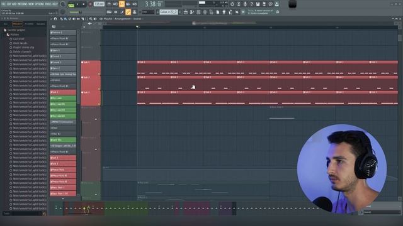This screenshot has height=226, width=403.
Task: Click the playhead marker on timeline ruler
Action: click(137, 26)
